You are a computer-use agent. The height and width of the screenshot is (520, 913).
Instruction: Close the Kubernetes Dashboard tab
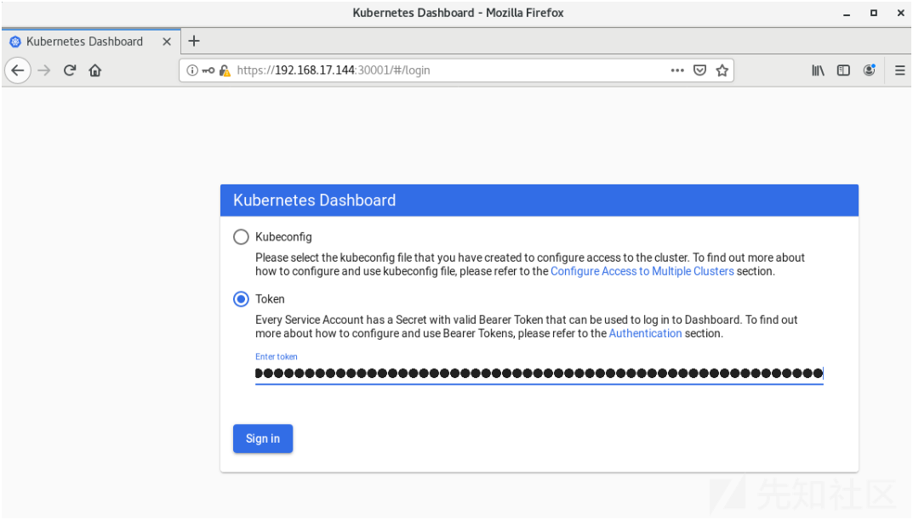pos(167,42)
